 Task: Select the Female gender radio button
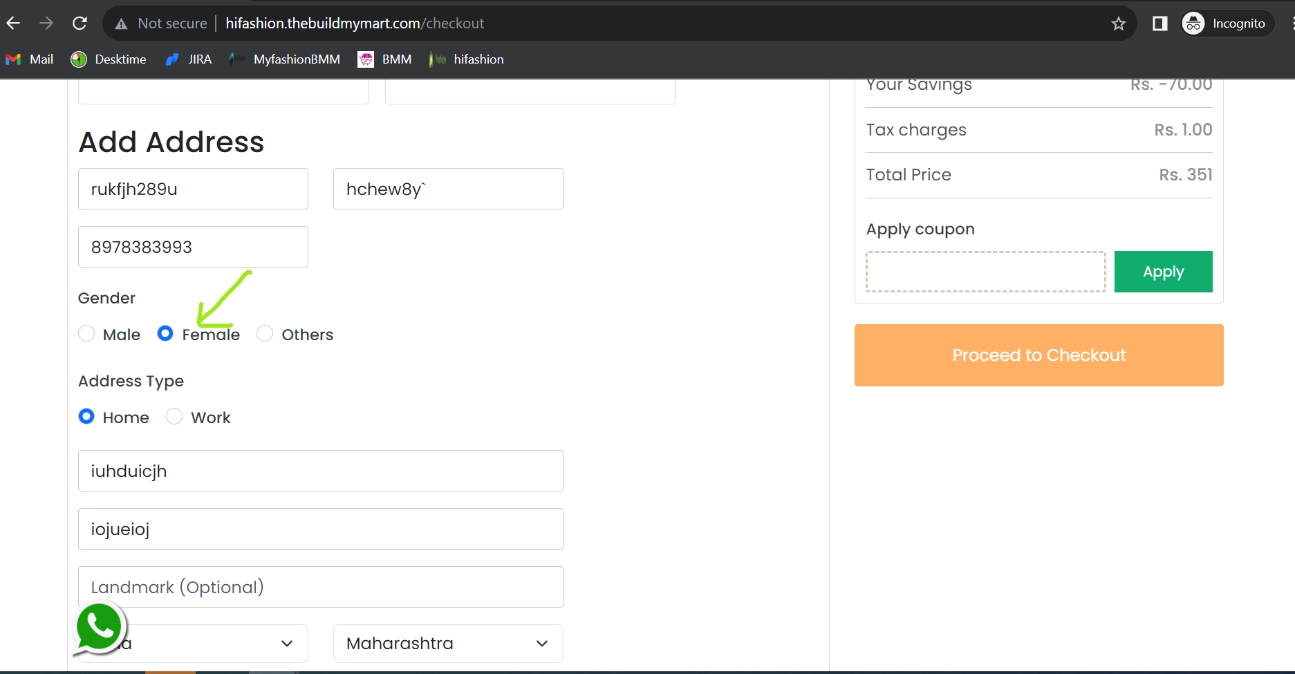click(165, 334)
